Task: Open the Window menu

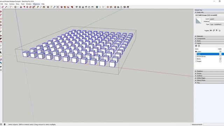Action: [29, 4]
